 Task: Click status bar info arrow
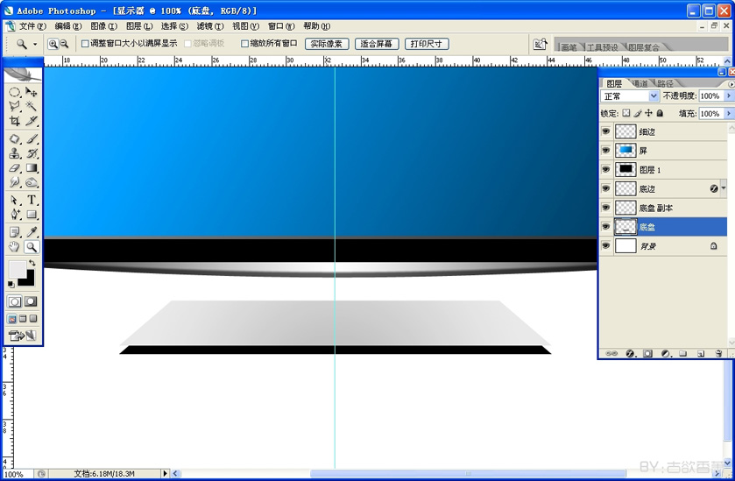click(x=165, y=473)
